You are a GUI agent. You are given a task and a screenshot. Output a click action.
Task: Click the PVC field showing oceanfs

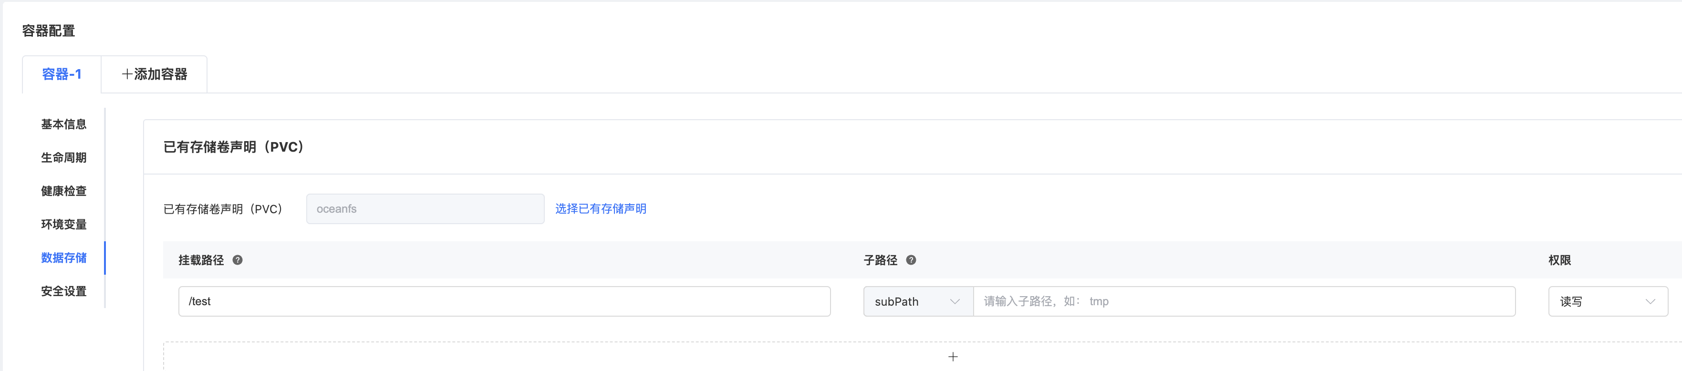tap(425, 209)
